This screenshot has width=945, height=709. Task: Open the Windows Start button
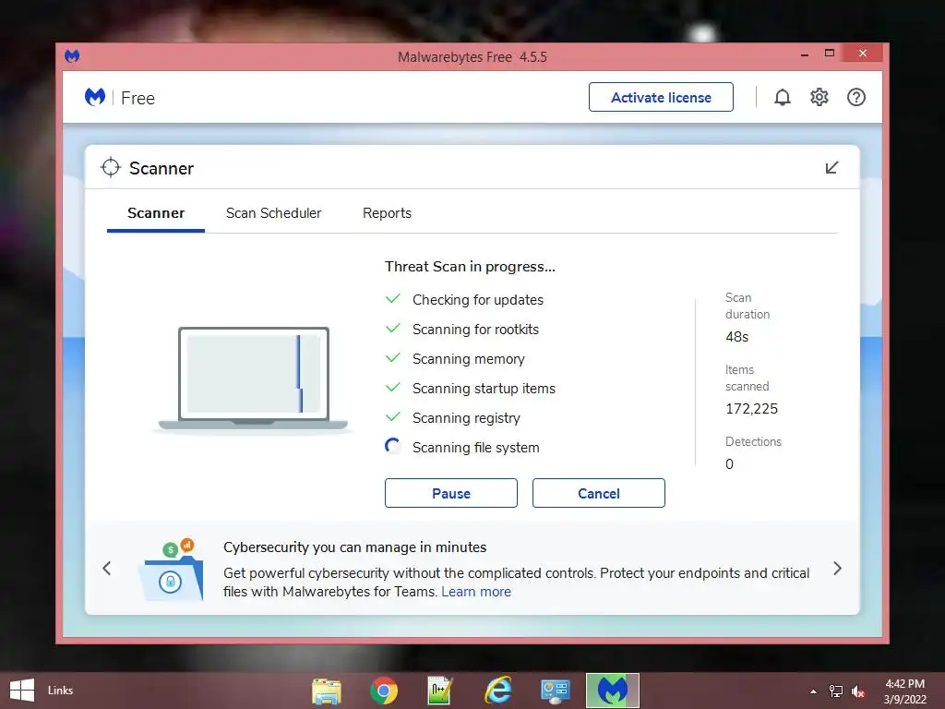(x=22, y=691)
